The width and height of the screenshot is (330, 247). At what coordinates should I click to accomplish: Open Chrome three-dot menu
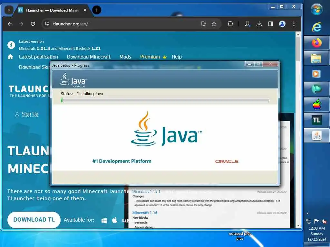tap(294, 24)
